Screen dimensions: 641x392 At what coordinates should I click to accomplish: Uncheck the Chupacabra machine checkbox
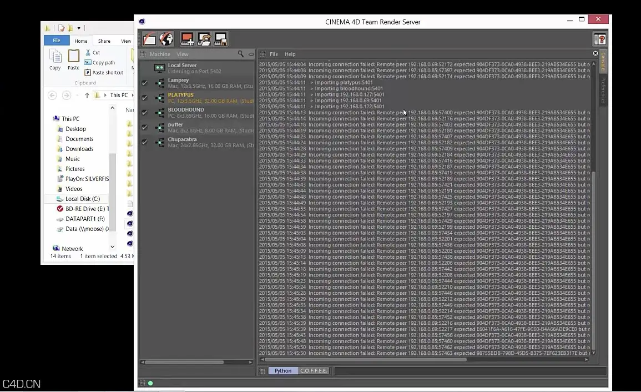coord(144,142)
